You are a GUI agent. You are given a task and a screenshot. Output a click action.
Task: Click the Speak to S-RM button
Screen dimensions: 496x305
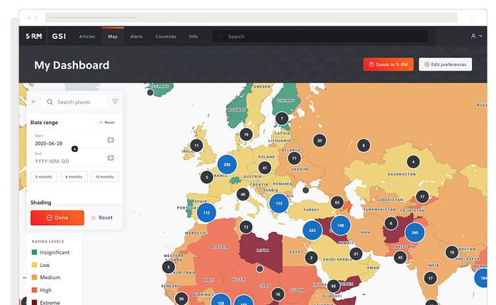click(x=388, y=64)
